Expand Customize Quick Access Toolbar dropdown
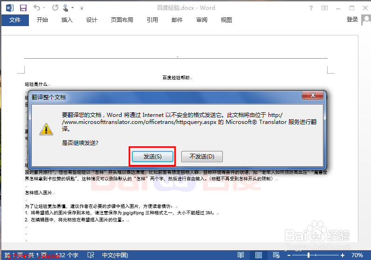This screenshot has height=260, width=371. pyautogui.click(x=82, y=8)
